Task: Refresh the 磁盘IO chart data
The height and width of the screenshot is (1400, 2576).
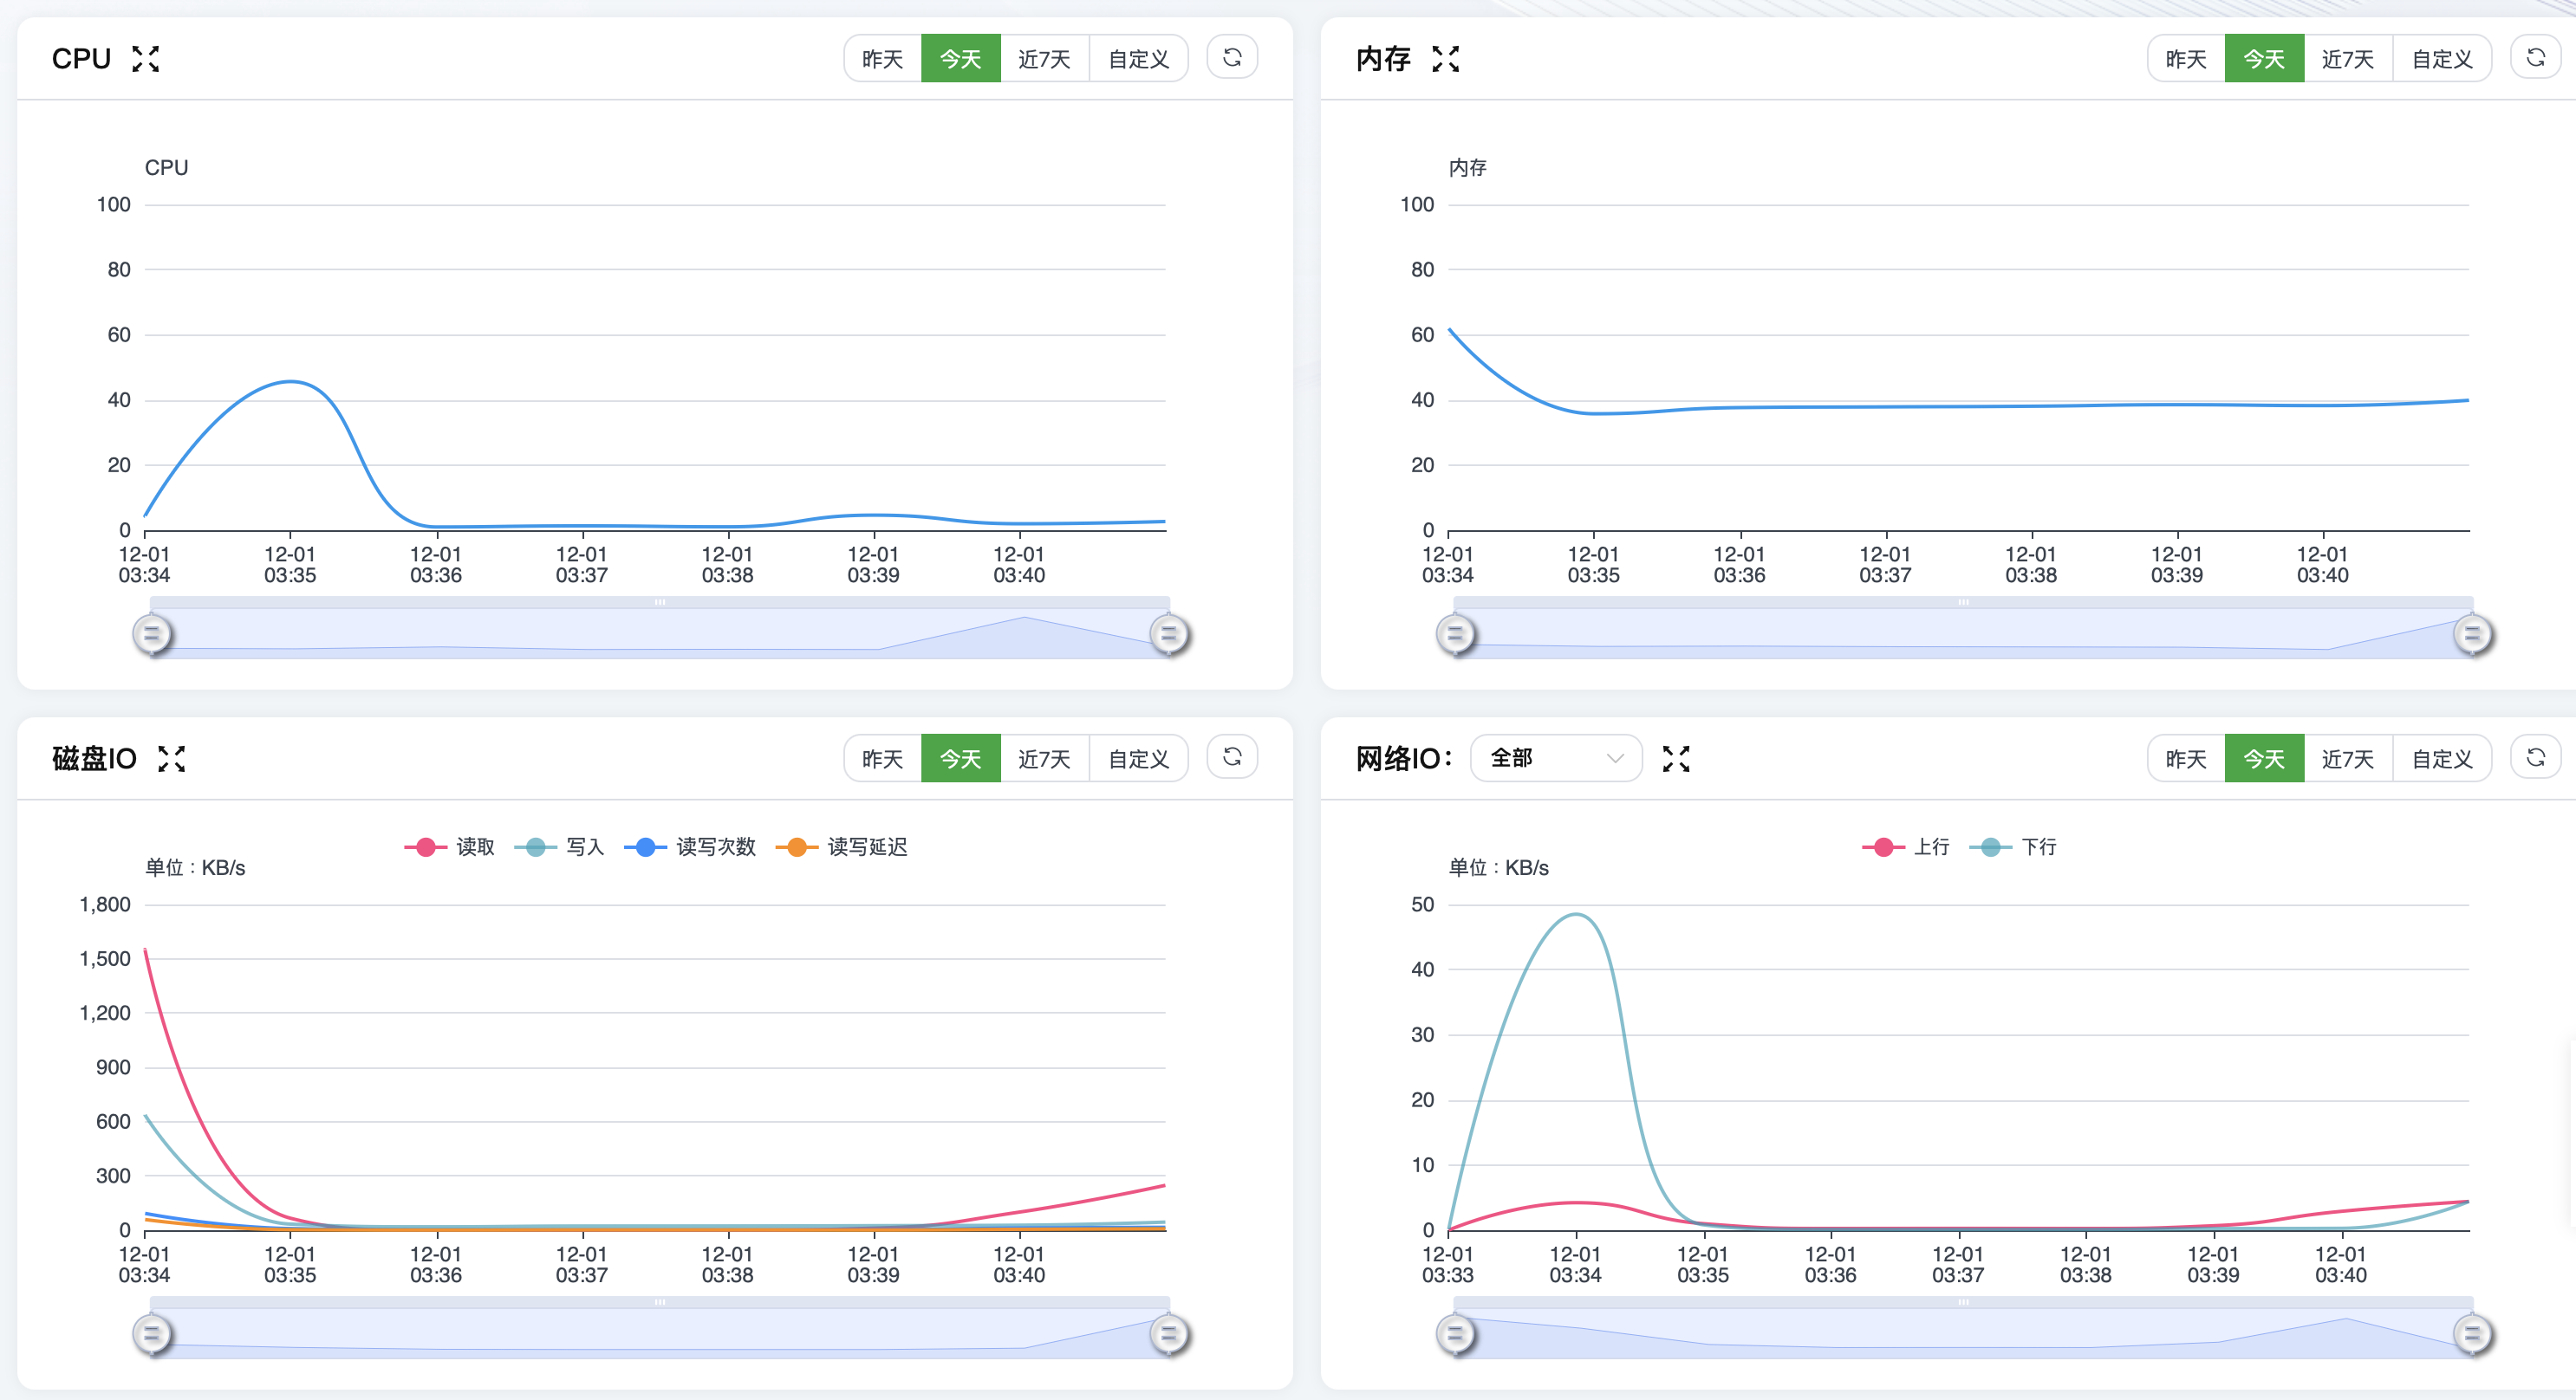Action: pyautogui.click(x=1232, y=757)
